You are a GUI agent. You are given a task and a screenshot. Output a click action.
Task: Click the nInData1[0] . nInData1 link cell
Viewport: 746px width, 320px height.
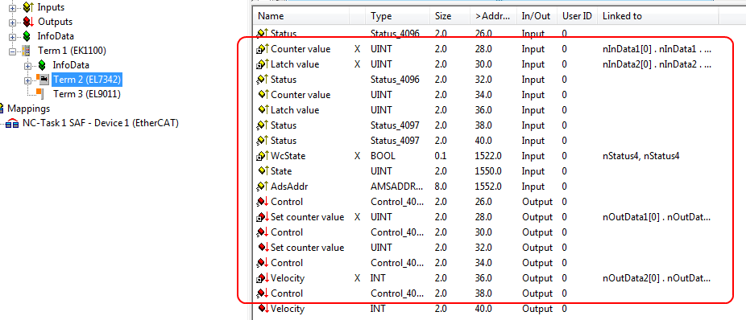[657, 49]
